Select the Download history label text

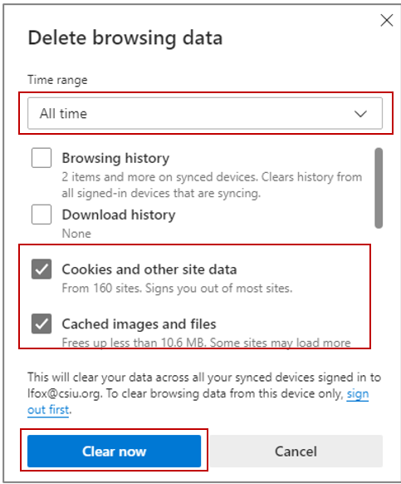click(119, 215)
